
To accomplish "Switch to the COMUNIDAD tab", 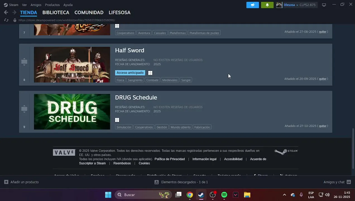I will [89, 13].
